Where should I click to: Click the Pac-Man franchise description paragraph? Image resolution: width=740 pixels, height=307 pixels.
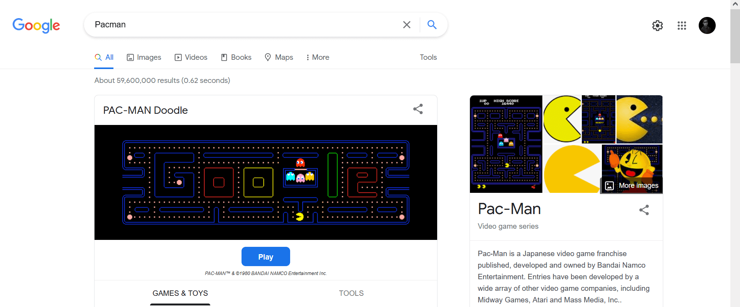pos(564,277)
